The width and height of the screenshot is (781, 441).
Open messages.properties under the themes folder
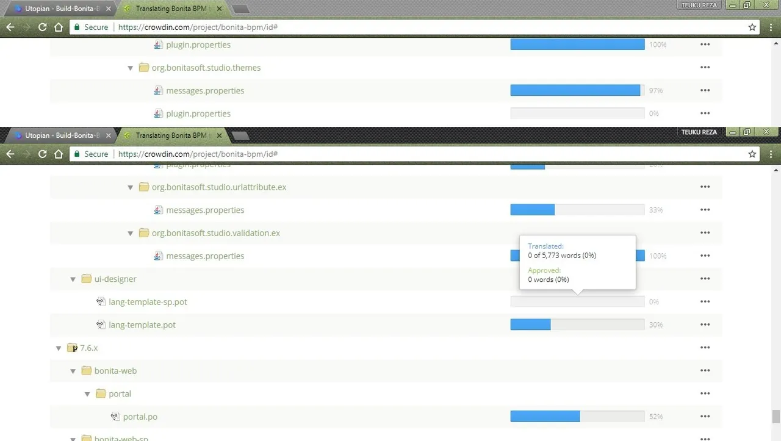205,90
